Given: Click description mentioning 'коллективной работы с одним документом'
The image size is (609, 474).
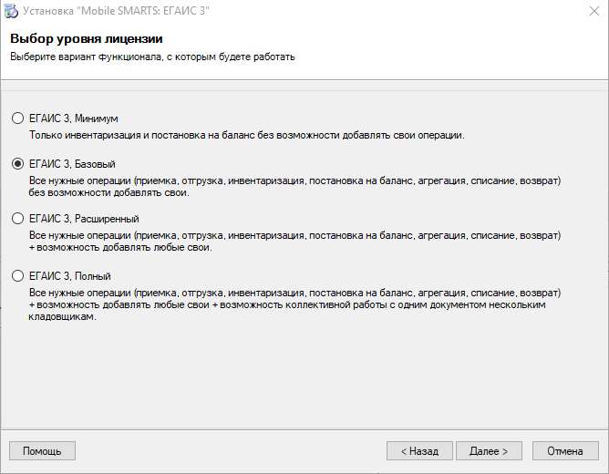Looking at the screenshot, I should (294, 304).
